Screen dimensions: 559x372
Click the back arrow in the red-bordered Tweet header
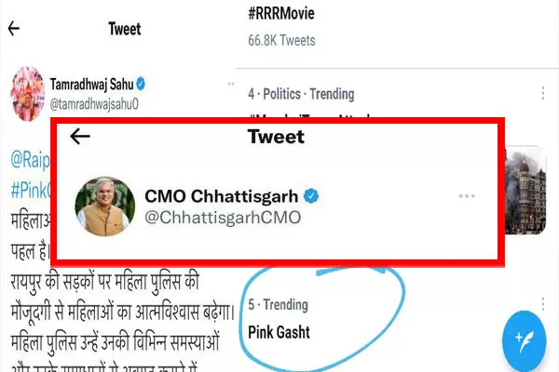(80, 137)
